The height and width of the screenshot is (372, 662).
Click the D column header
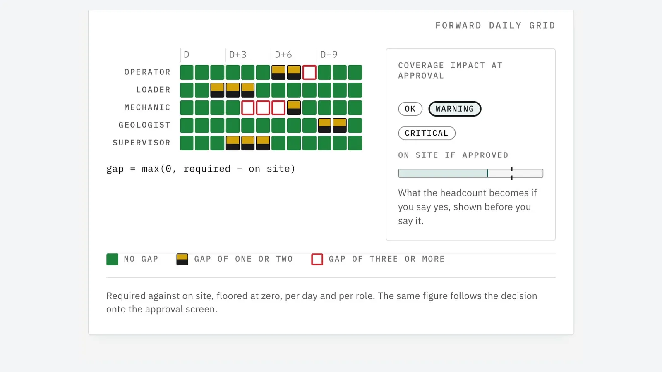[187, 55]
